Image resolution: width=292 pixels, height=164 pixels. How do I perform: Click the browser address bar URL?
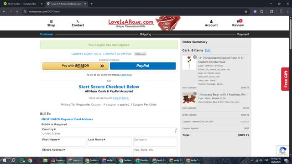(x=44, y=11)
